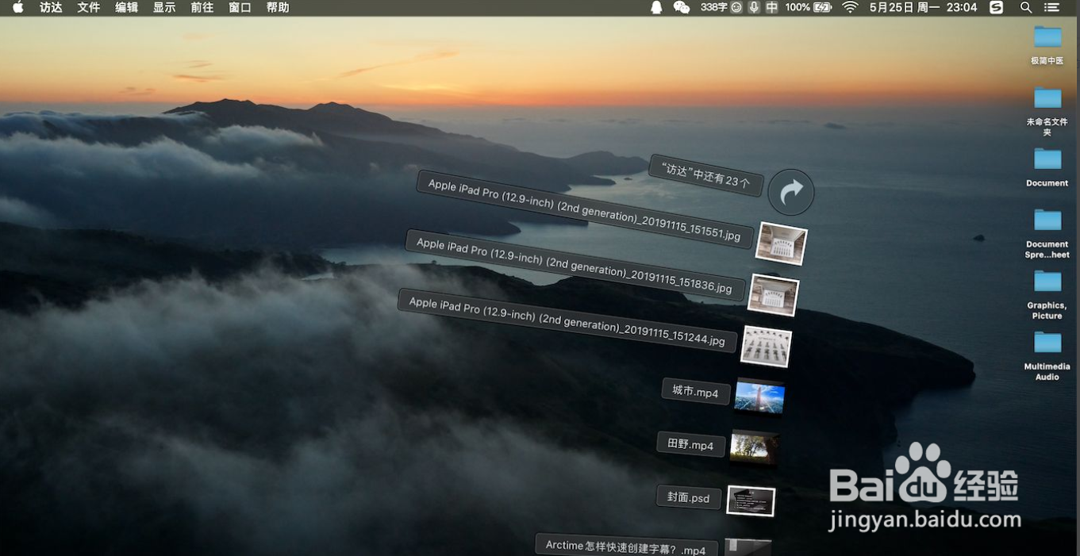Click the 100% battery percentage text
Image resolution: width=1080 pixels, height=556 pixels.
(797, 7)
